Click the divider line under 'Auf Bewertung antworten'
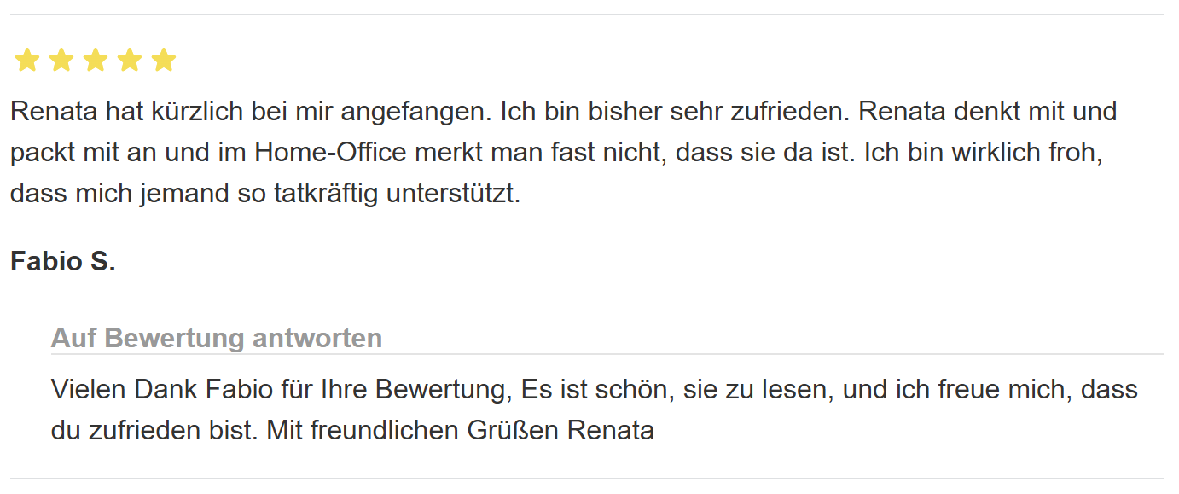This screenshot has width=1179, height=494. 607,354
